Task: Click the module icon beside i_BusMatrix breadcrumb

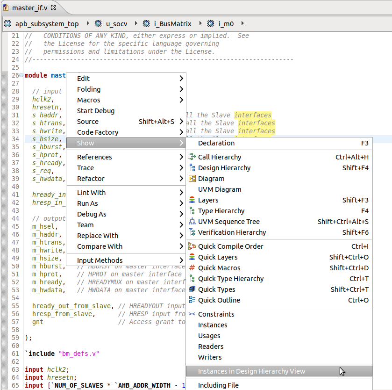Action: 145,23
